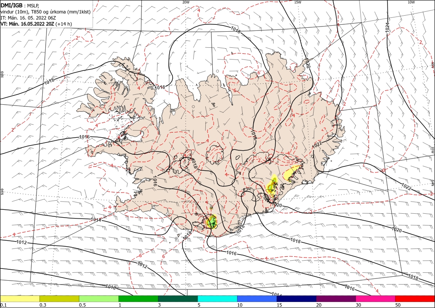The height and width of the screenshot is (308, 435).
Task: Click the '1024' isobar label
Action: point(388,26)
